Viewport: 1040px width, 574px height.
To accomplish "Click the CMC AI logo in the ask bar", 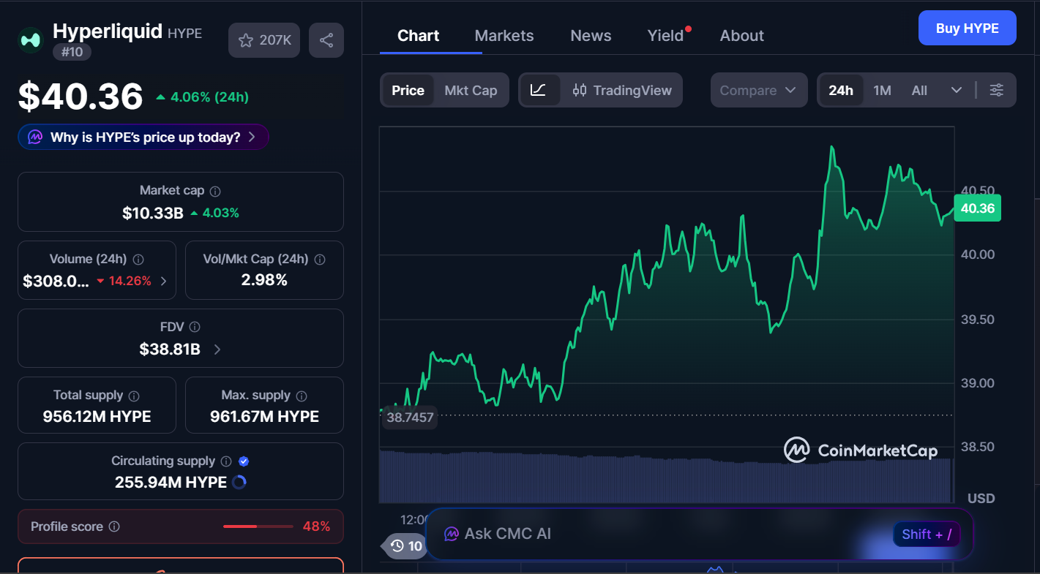I will pyautogui.click(x=451, y=534).
